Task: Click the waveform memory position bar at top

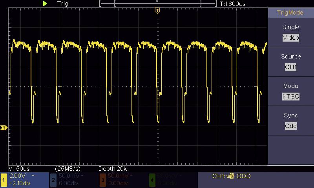Action: click(x=157, y=4)
